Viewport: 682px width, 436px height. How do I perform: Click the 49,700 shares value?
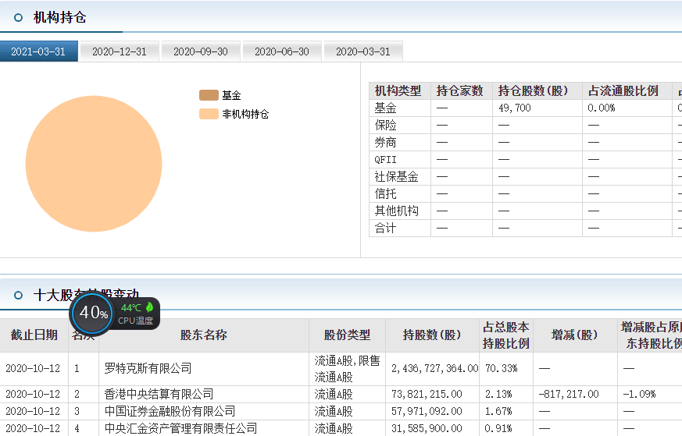pyautogui.click(x=515, y=108)
